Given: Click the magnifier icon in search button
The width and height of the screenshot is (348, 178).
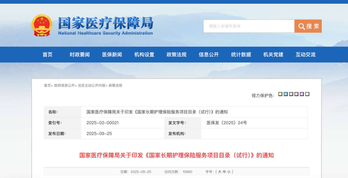Looking at the screenshot, I should tap(301, 26).
